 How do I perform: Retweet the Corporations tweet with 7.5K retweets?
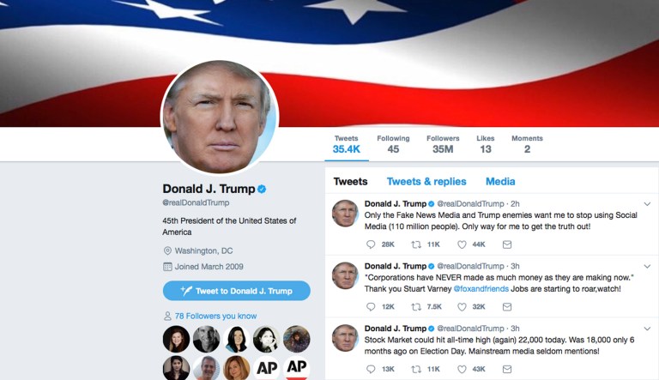[x=416, y=307]
